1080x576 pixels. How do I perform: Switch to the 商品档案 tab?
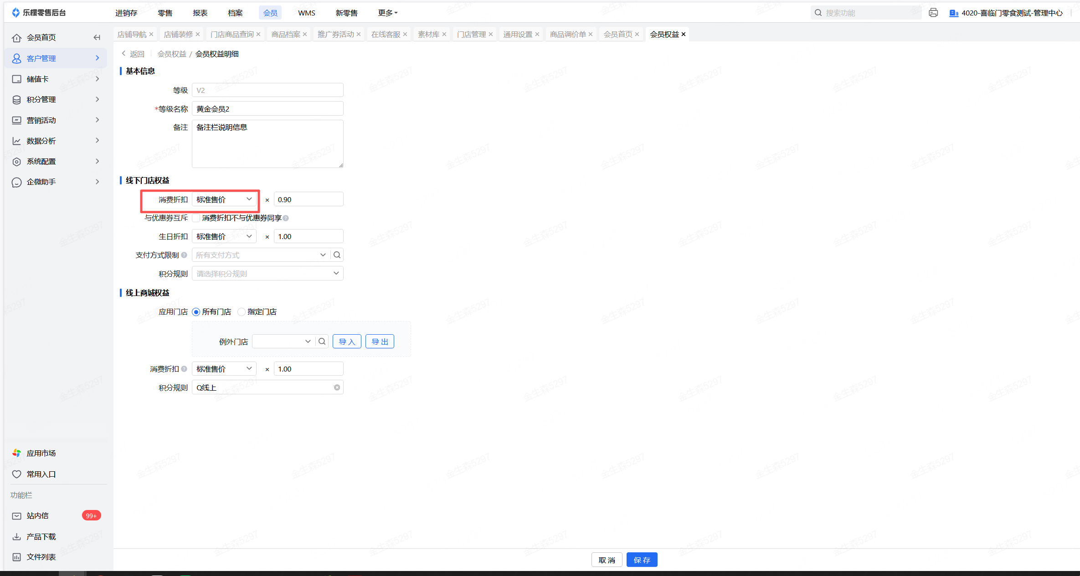point(285,34)
